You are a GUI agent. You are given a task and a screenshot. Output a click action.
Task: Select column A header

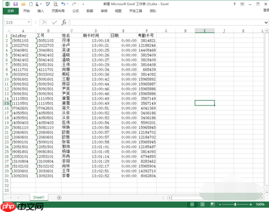pyautogui.click(x=23, y=31)
